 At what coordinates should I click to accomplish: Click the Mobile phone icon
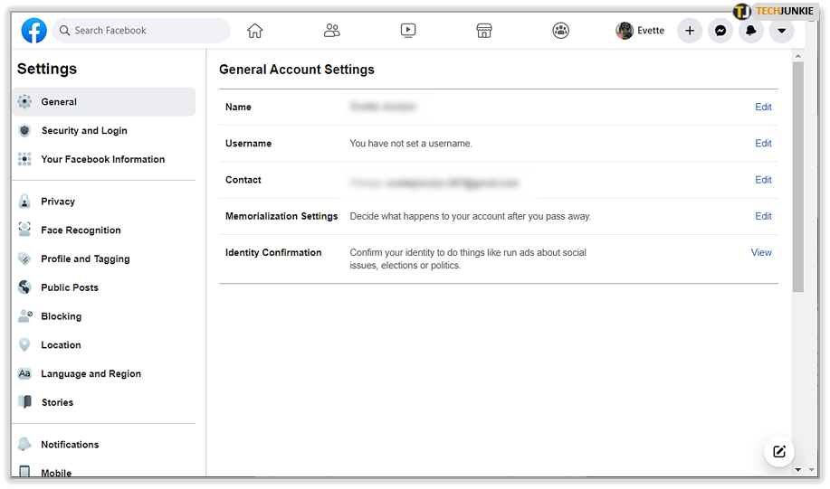pyautogui.click(x=24, y=471)
